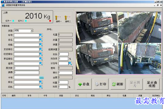Click the 金额 value box
The width and height of the screenshot is (167, 109).
(65, 77)
